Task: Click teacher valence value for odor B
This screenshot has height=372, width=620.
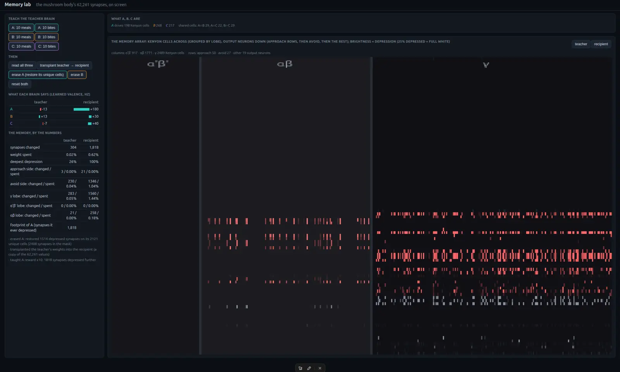Action: click(x=44, y=117)
